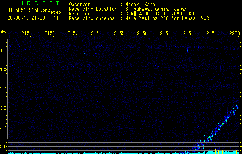Screen dimensions: 242x154
Task: Click the 2152 time axis label
Action: tap(49, 33)
